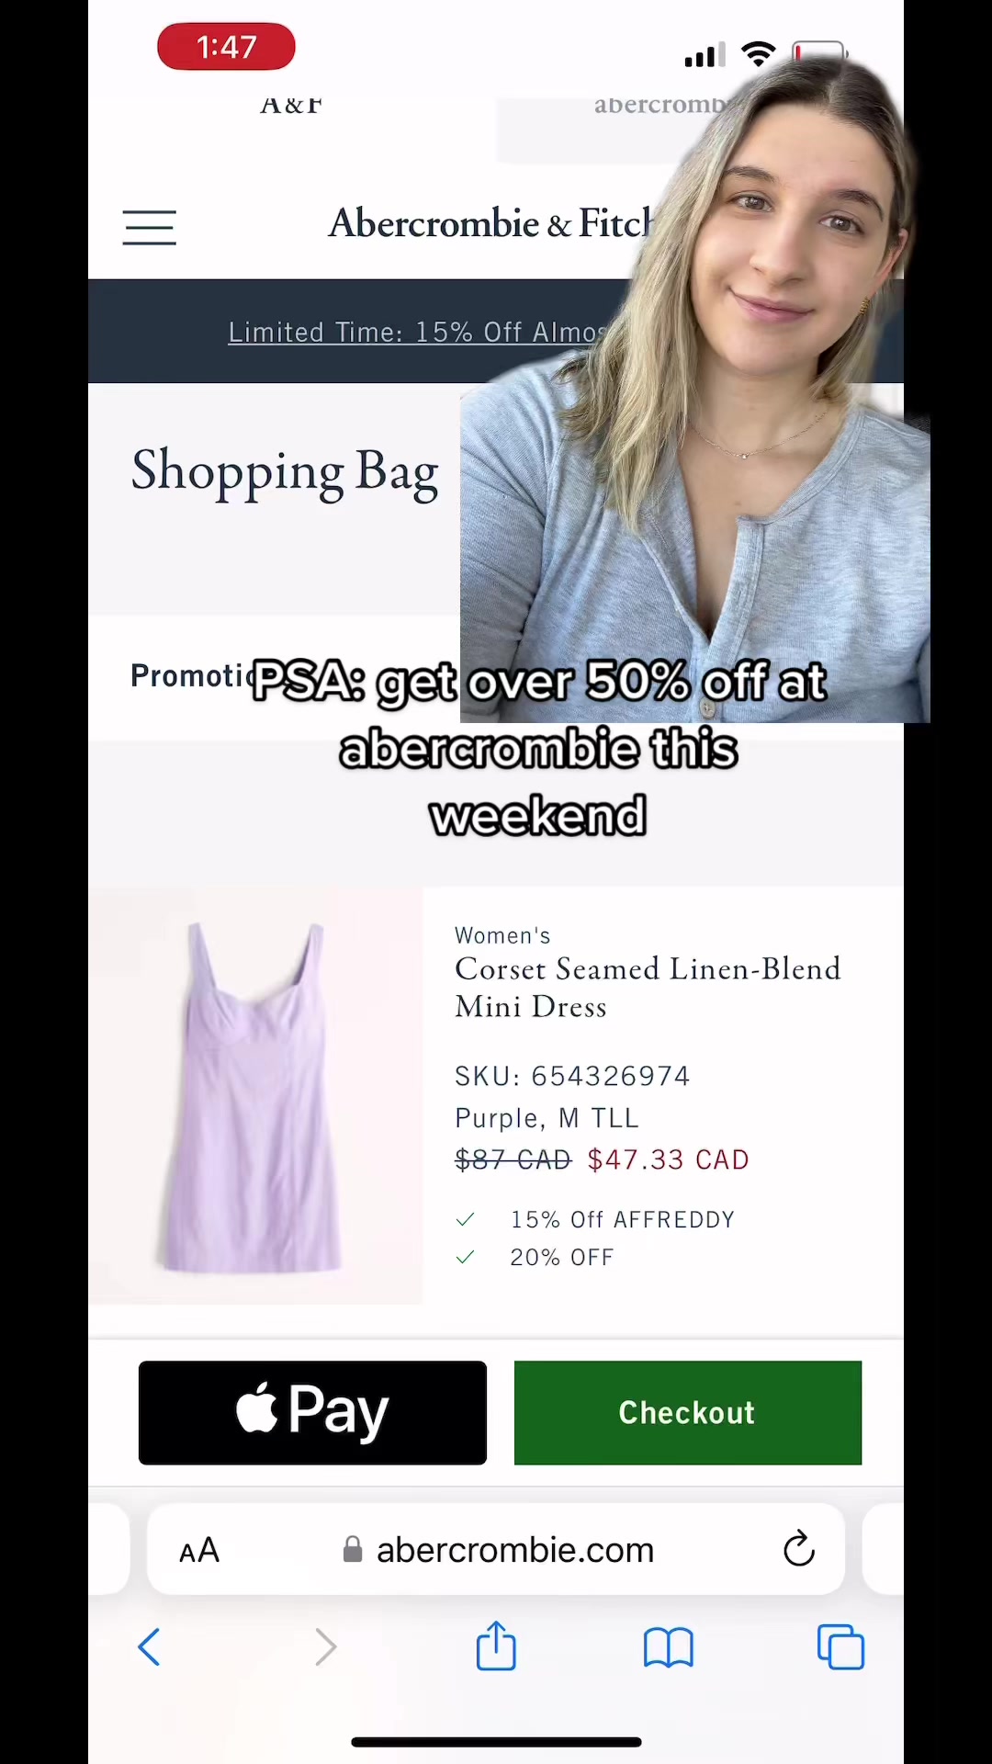The height and width of the screenshot is (1764, 992).
Task: Tap the 15% Off AFFREDDY promo checkmark
Action: (x=465, y=1219)
